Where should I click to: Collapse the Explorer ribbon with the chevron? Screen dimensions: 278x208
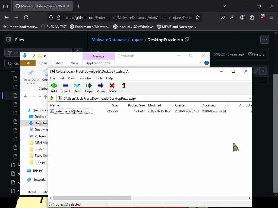201,63
